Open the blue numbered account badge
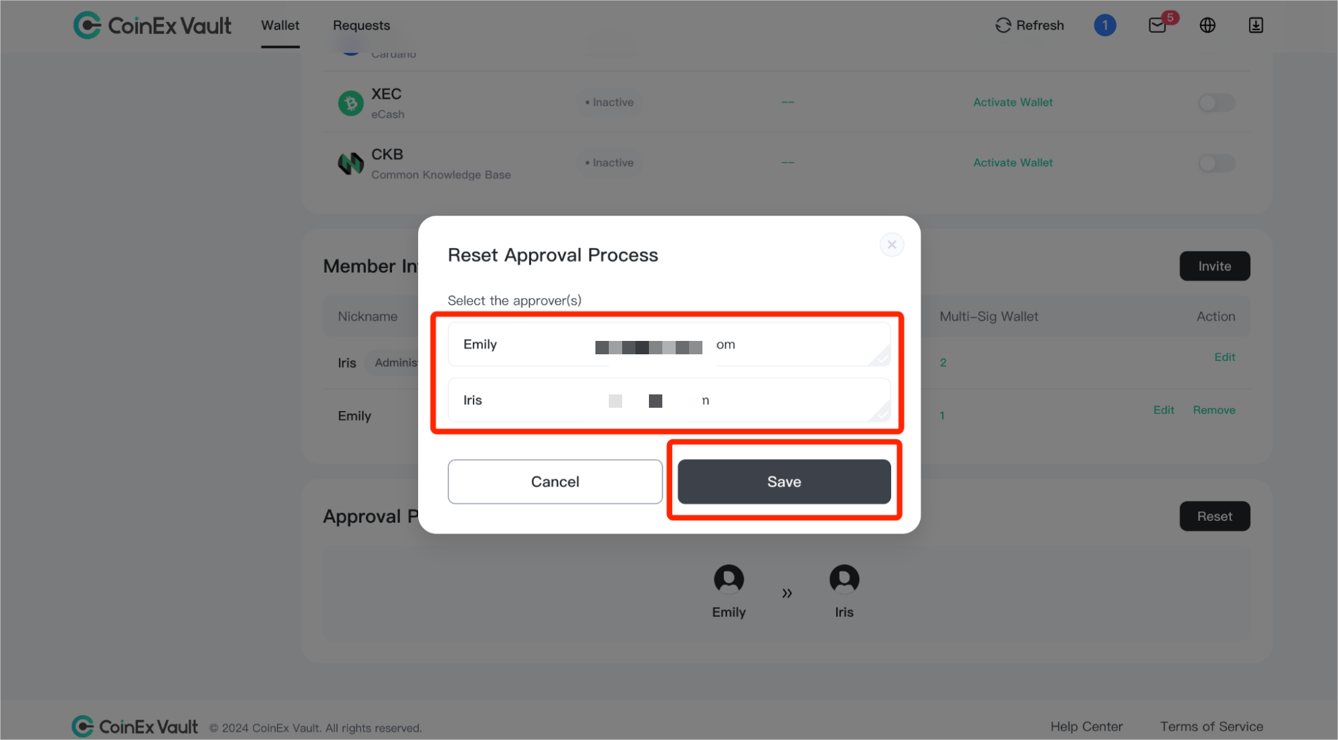 point(1105,25)
